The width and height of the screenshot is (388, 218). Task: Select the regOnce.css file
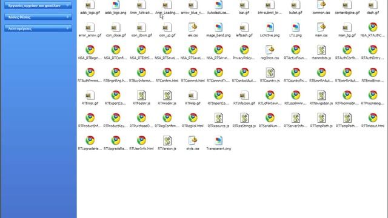click(270, 50)
